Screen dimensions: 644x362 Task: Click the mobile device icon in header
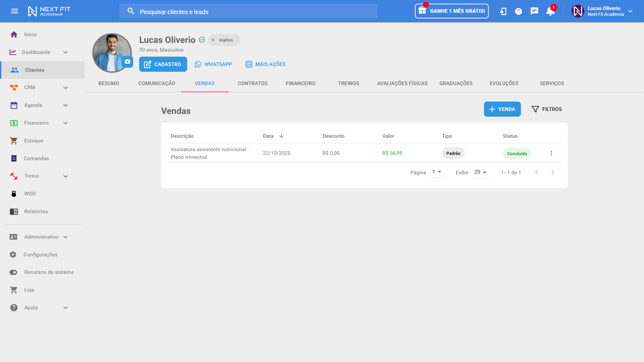[x=503, y=11]
